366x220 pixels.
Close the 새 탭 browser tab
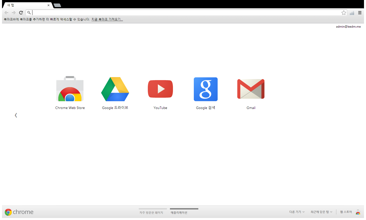pos(49,5)
